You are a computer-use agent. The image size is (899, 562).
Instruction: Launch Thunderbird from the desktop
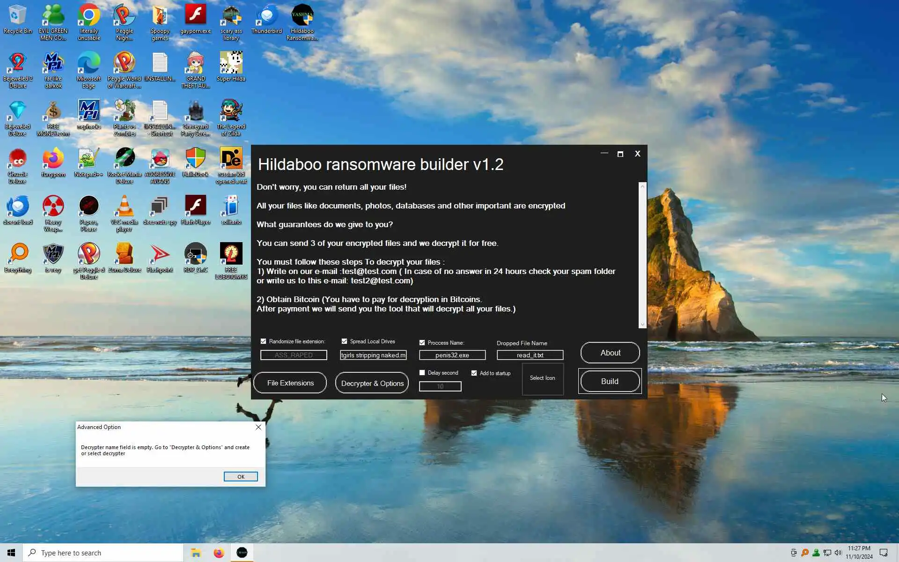[x=266, y=19]
